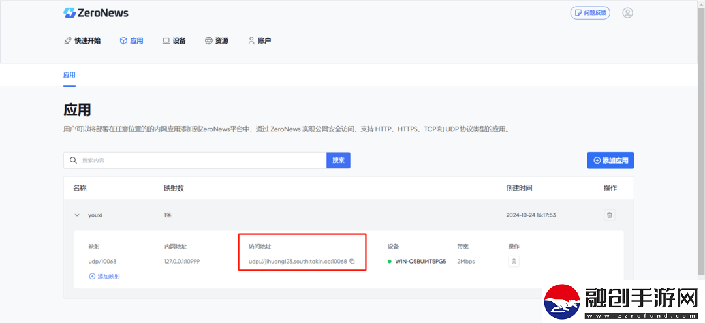Open the 账户 menu
Viewport: 705px width, 323px height.
259,41
